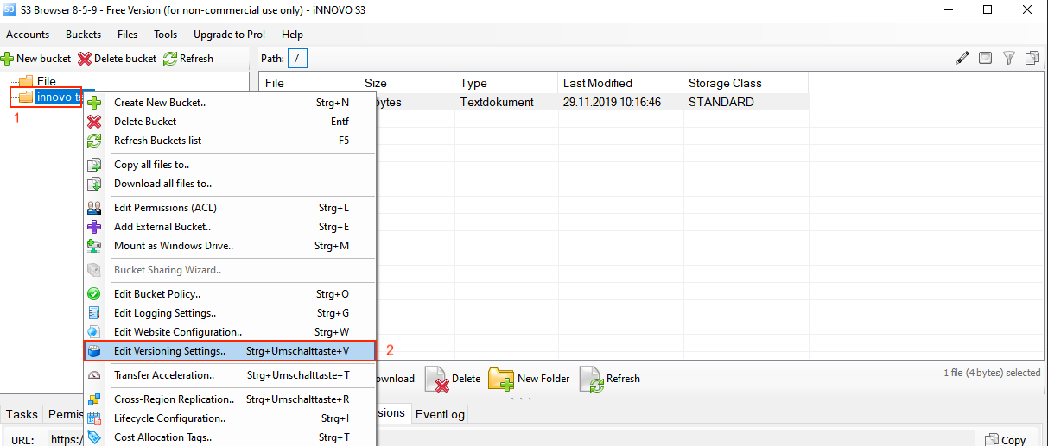
Task: Sort by the Last Modified column header
Action: click(x=620, y=84)
